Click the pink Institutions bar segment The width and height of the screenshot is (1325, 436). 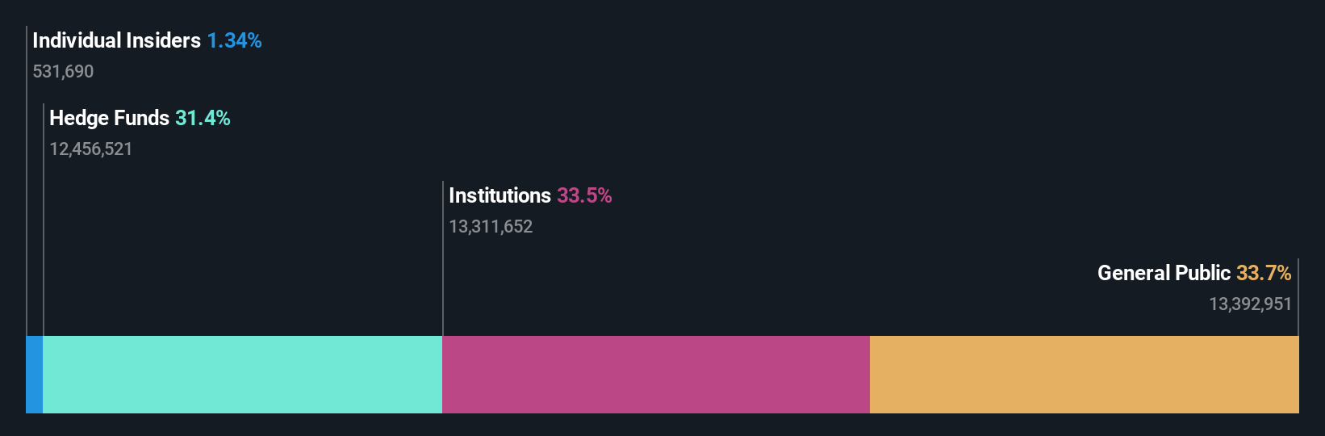655,375
